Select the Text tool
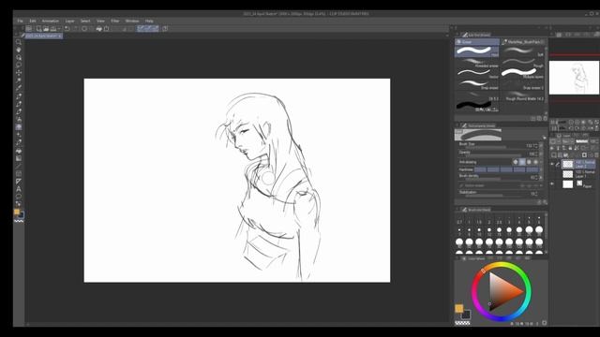 (x=19, y=189)
